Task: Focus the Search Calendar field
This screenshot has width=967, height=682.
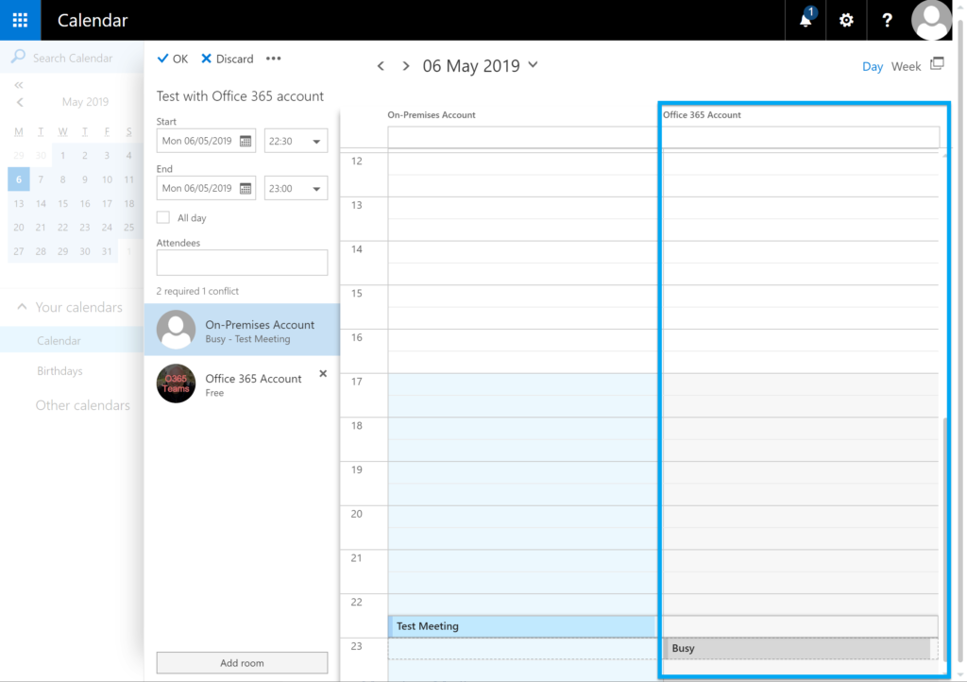Action: tap(72, 58)
